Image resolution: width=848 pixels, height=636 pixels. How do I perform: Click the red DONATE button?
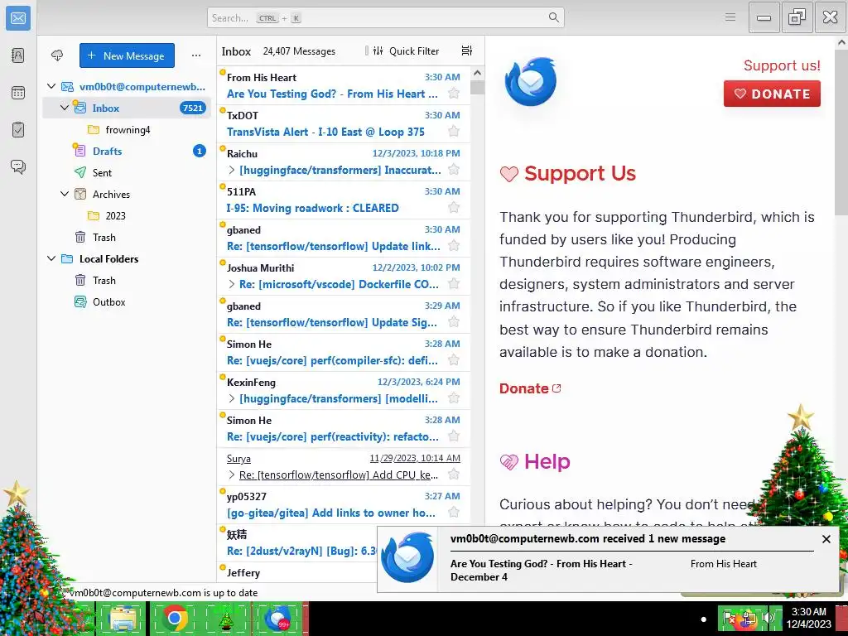[772, 94]
